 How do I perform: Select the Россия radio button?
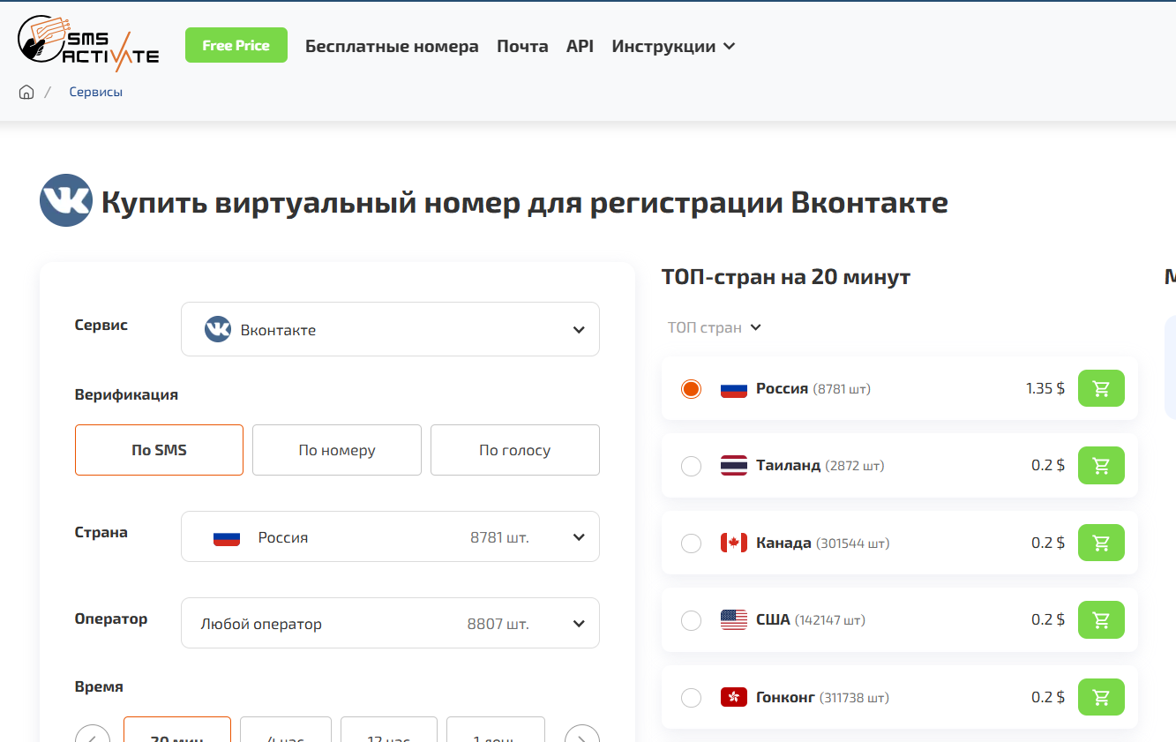click(691, 388)
